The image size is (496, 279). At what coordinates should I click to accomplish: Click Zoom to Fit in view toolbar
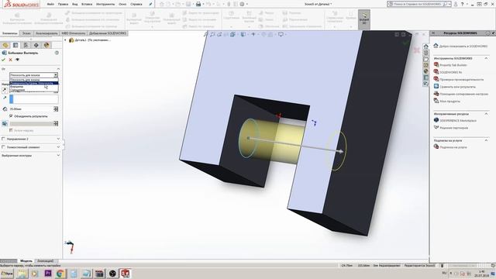pyautogui.click(x=206, y=34)
